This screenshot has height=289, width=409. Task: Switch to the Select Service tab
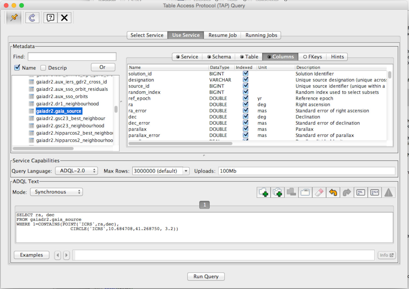(x=147, y=35)
